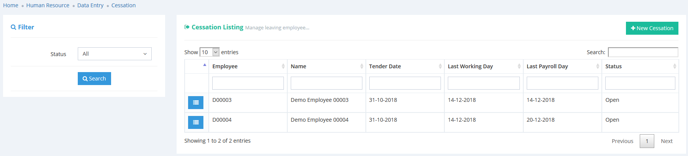Go to Home breadcrumb

[11, 5]
